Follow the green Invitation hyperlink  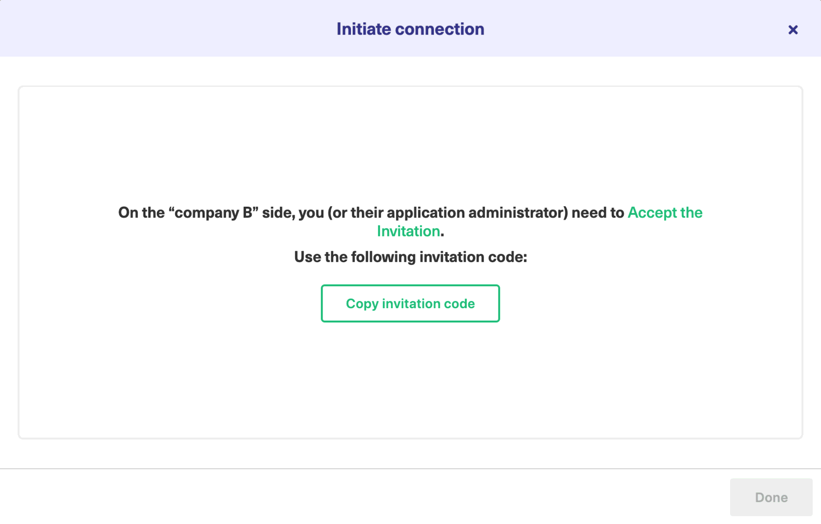pyautogui.click(x=409, y=231)
